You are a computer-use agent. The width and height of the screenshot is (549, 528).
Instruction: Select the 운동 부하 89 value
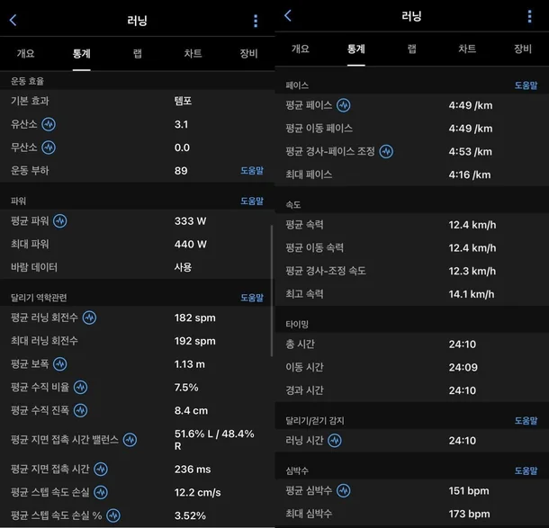coord(181,171)
